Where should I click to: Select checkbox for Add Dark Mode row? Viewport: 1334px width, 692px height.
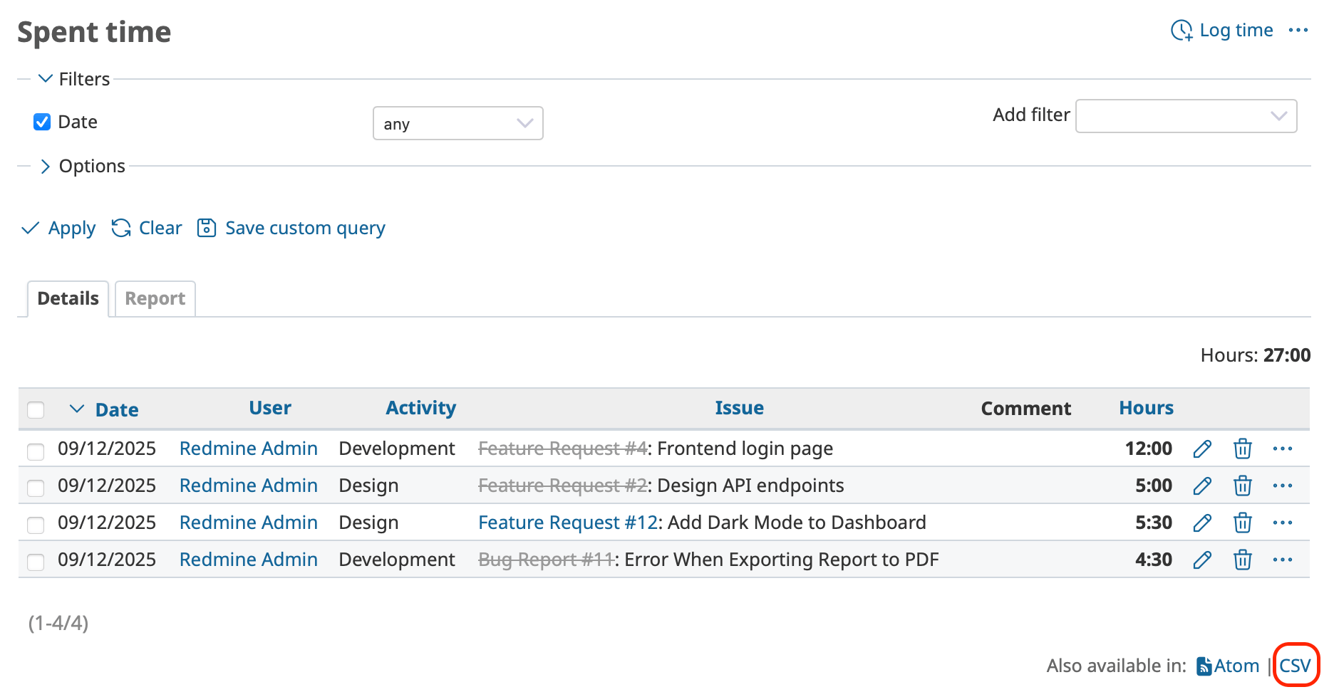[36, 525]
